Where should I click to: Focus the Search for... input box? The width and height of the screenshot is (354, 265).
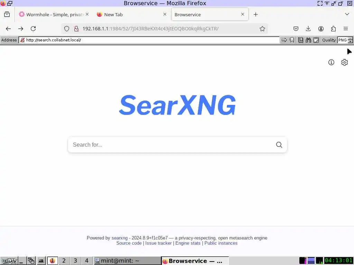[x=171, y=145]
